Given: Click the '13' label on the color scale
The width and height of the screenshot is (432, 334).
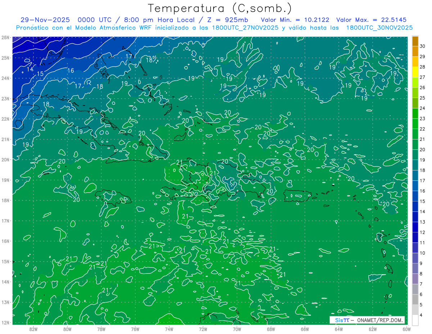Looking at the screenshot, I should pyautogui.click(x=423, y=222).
